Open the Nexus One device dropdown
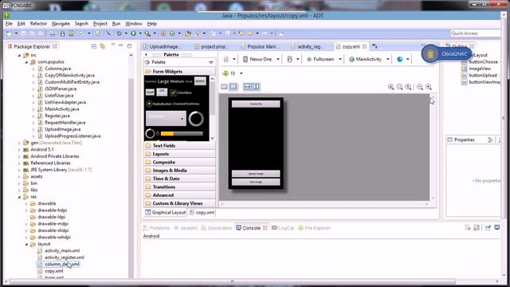This screenshot has width=510, height=287. [x=278, y=59]
